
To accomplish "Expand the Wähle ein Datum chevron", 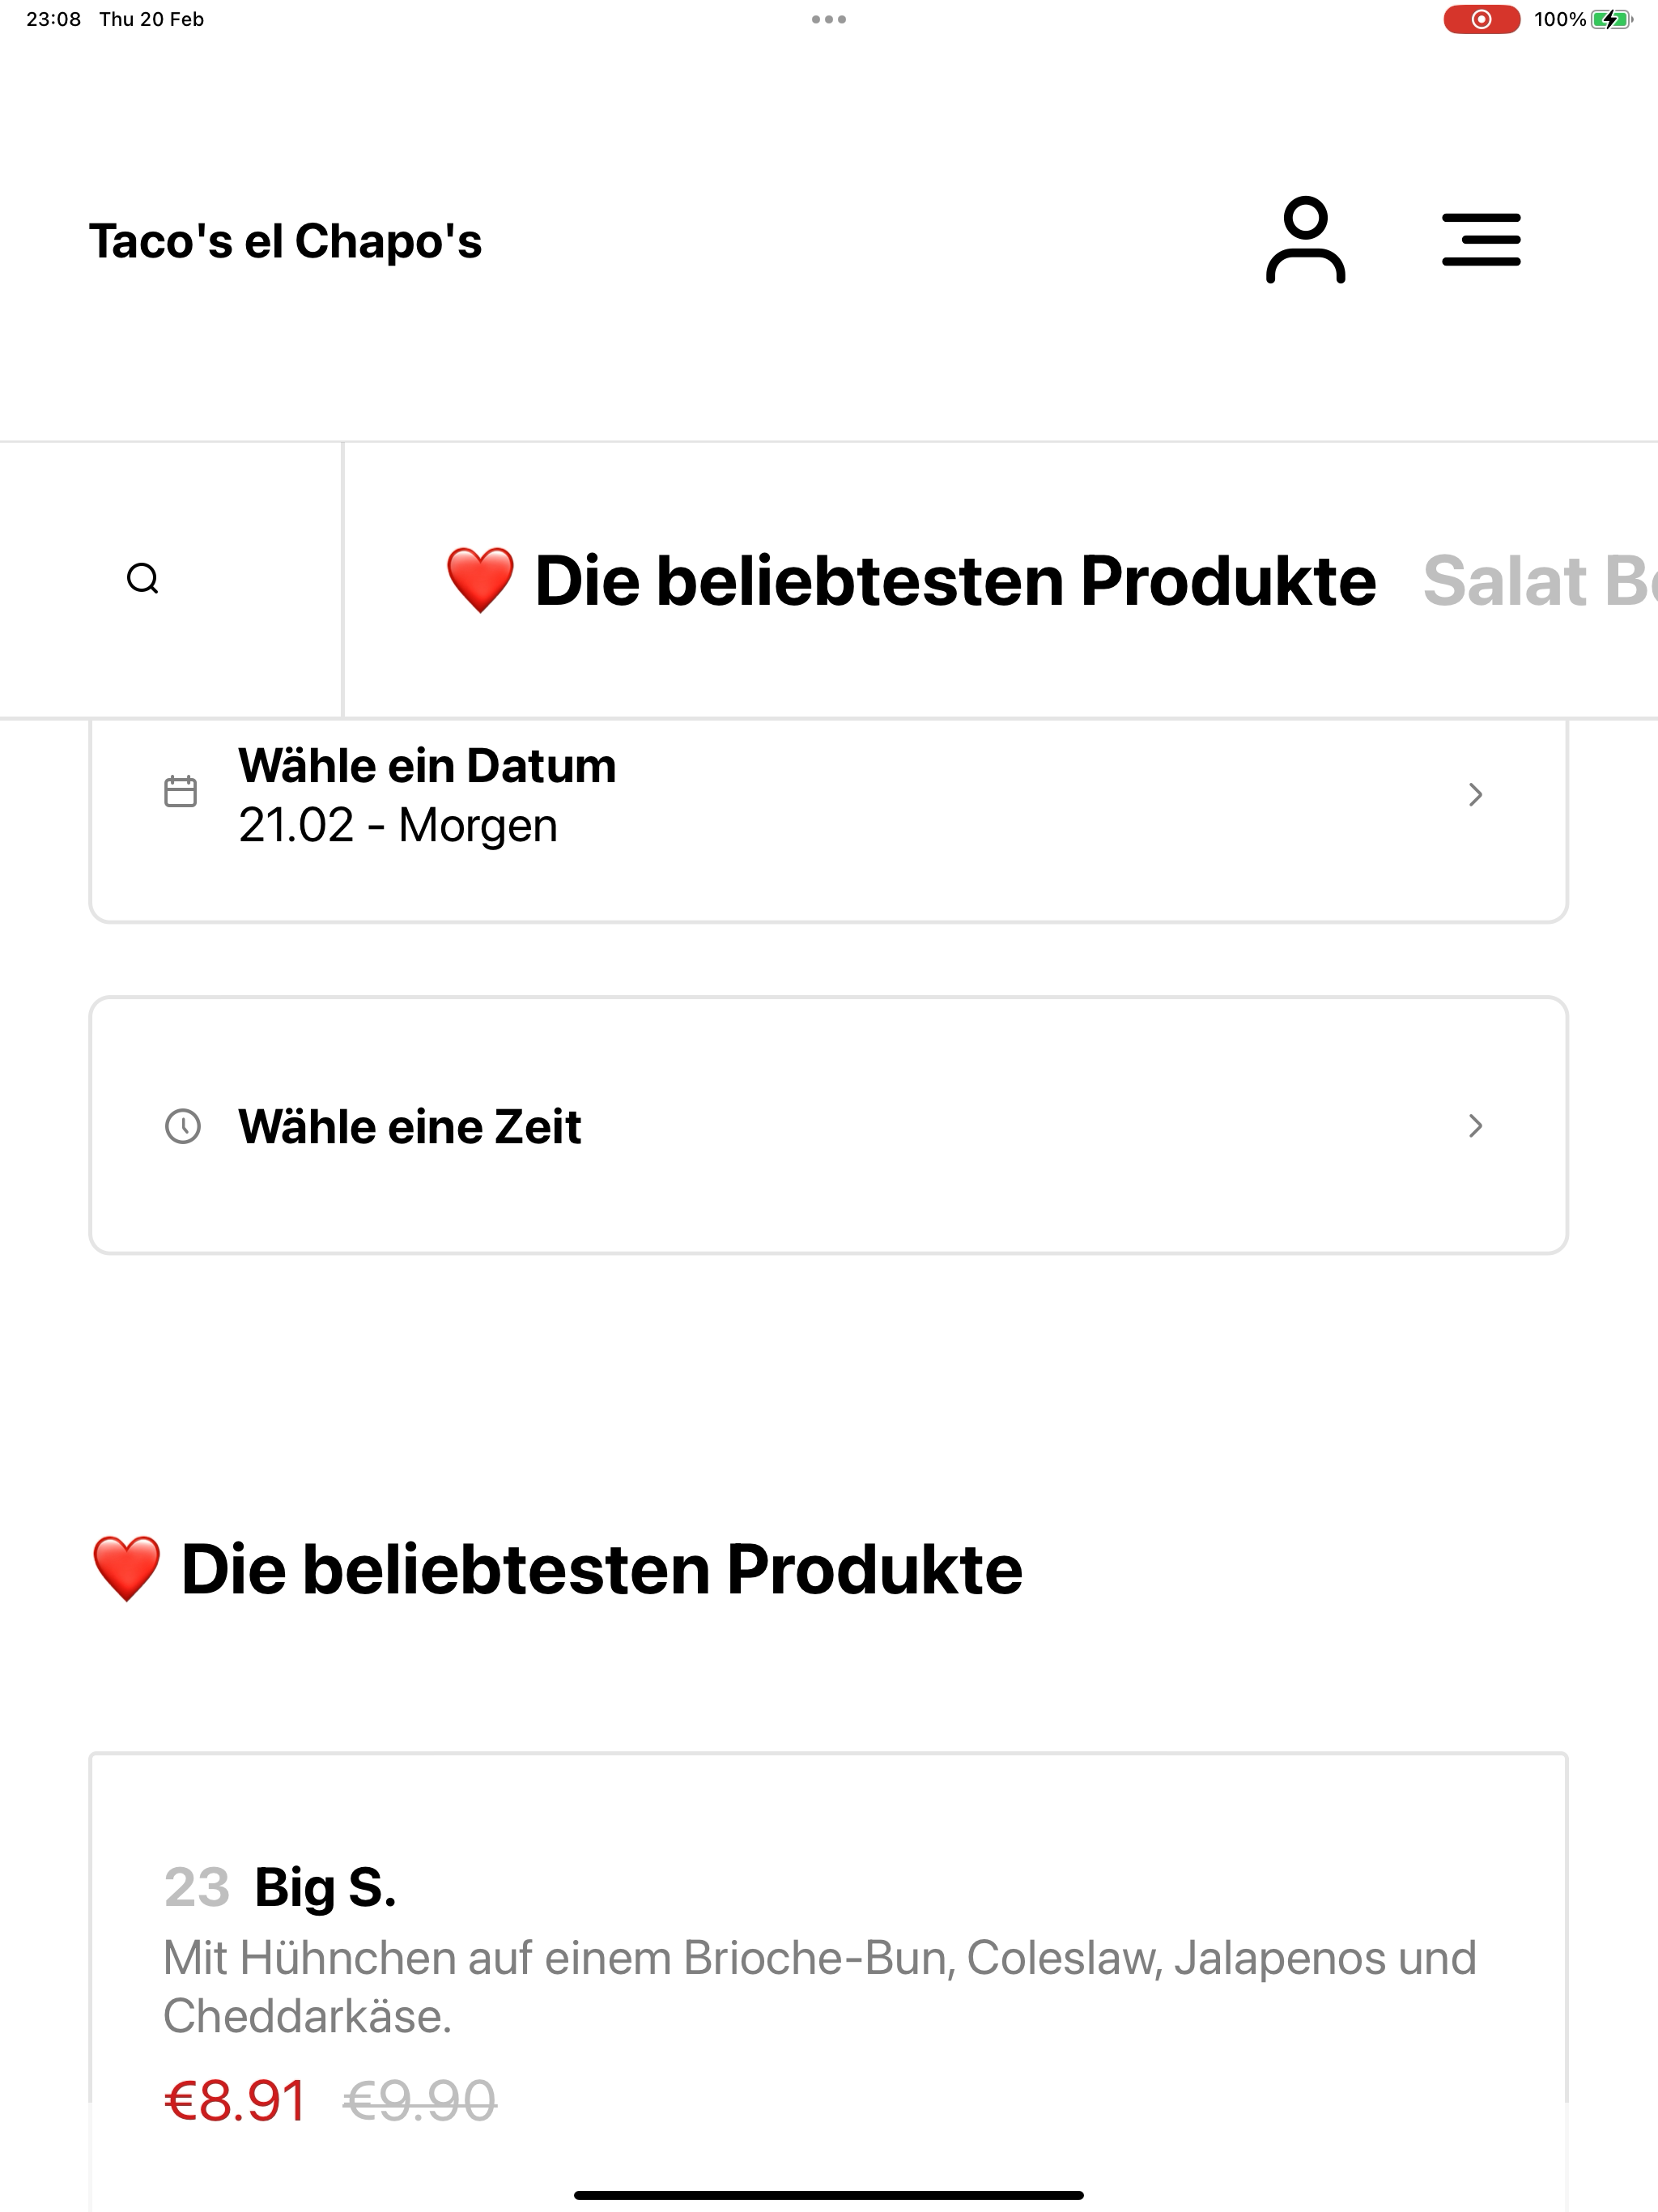I will (1475, 794).
